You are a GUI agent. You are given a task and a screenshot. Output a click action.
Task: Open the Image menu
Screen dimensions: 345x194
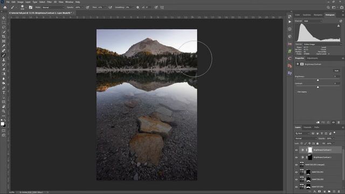point(20,2)
